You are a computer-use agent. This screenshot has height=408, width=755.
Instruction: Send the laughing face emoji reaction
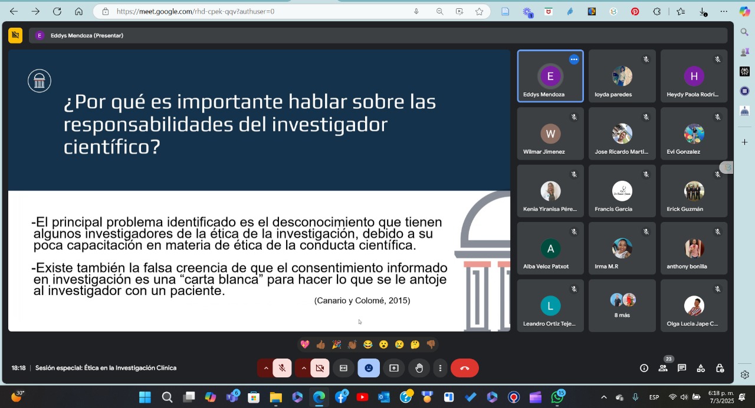(368, 344)
